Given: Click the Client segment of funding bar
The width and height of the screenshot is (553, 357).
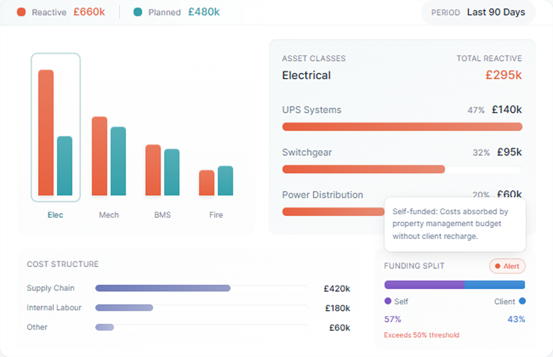Looking at the screenshot, I should click(x=494, y=285).
